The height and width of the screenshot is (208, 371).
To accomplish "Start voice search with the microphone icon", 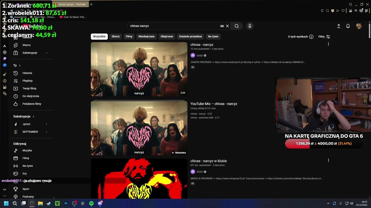I will click(250, 26).
